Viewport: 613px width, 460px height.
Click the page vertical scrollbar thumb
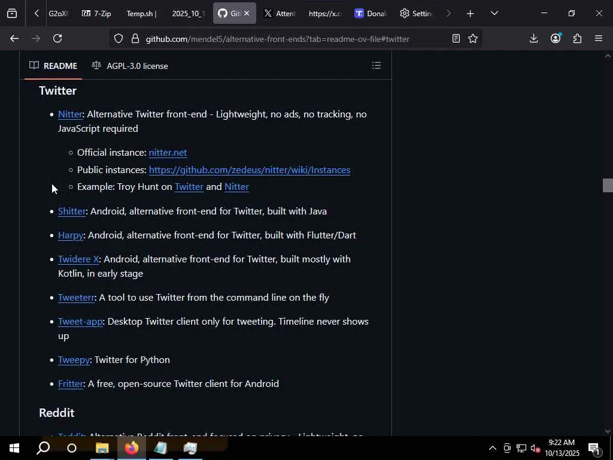[608, 186]
